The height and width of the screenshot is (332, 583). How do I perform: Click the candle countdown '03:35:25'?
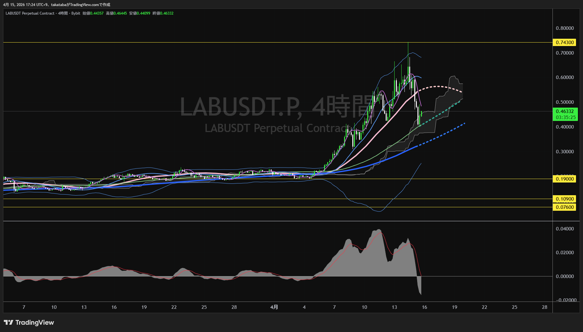(x=566, y=117)
